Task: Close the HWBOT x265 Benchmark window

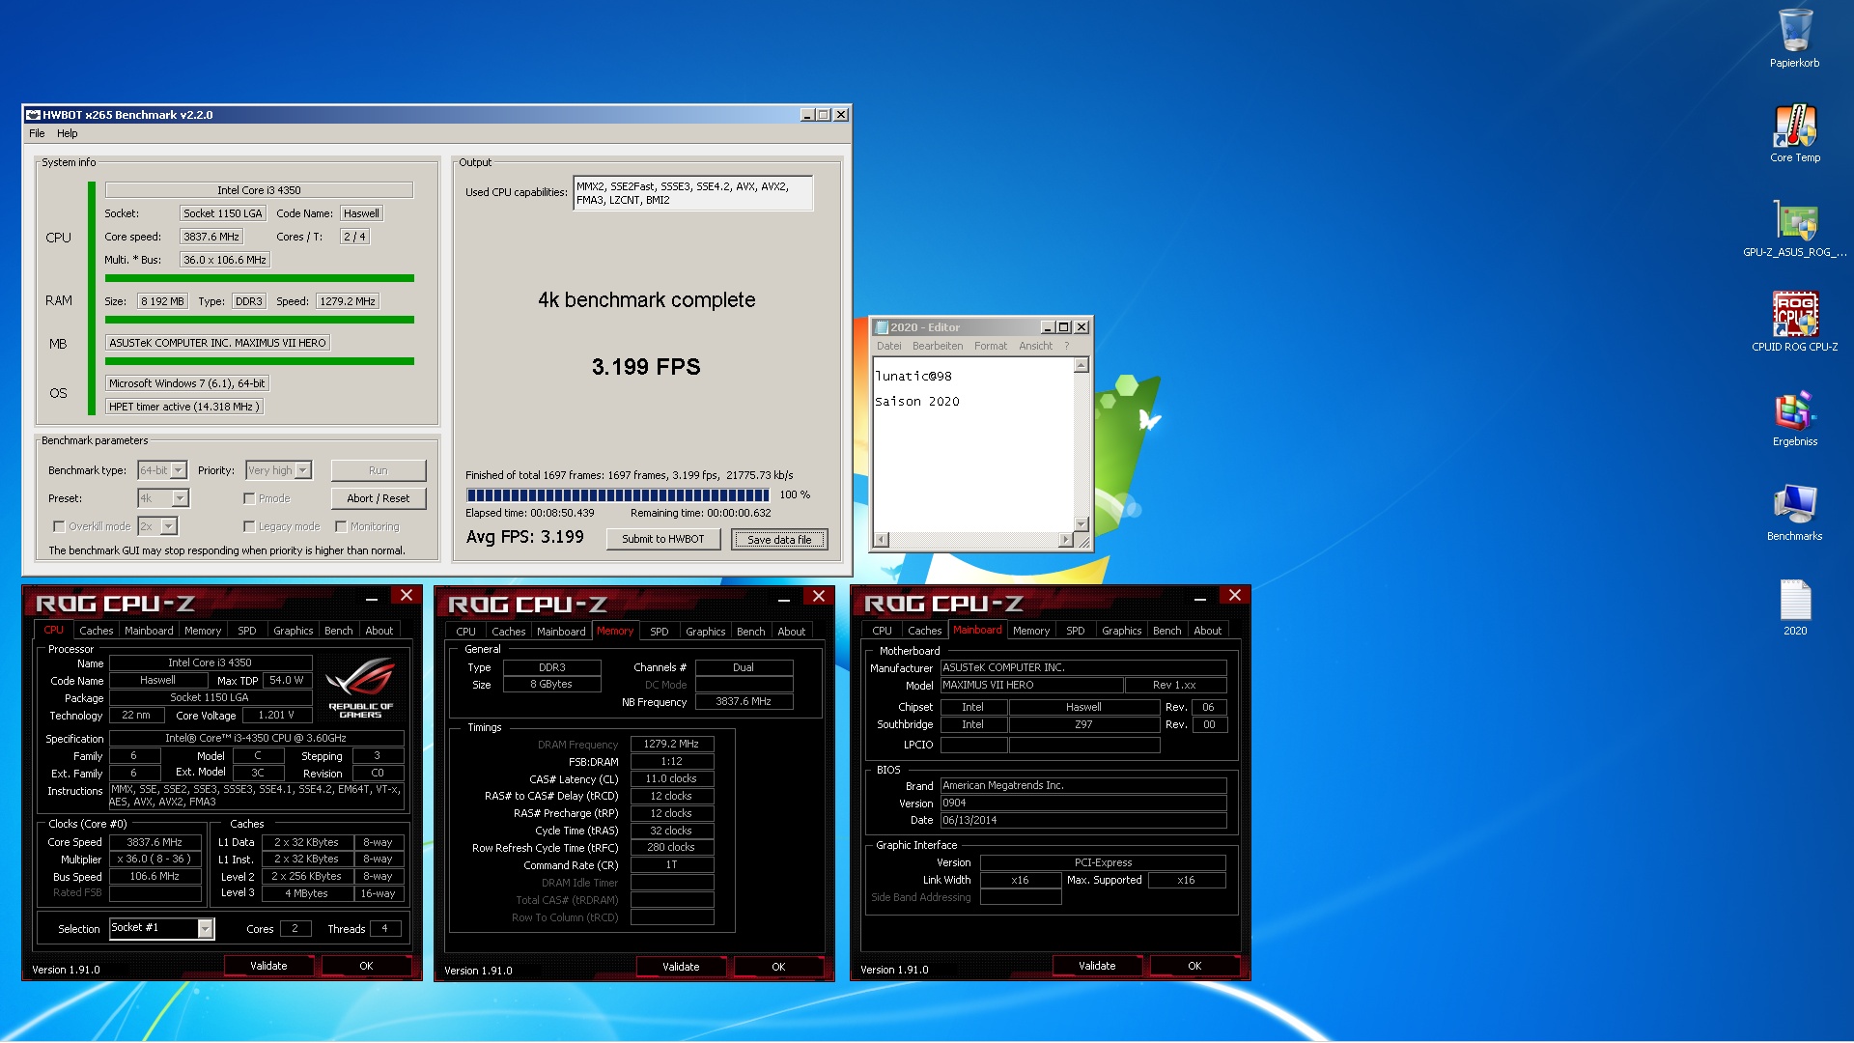Action: (841, 115)
